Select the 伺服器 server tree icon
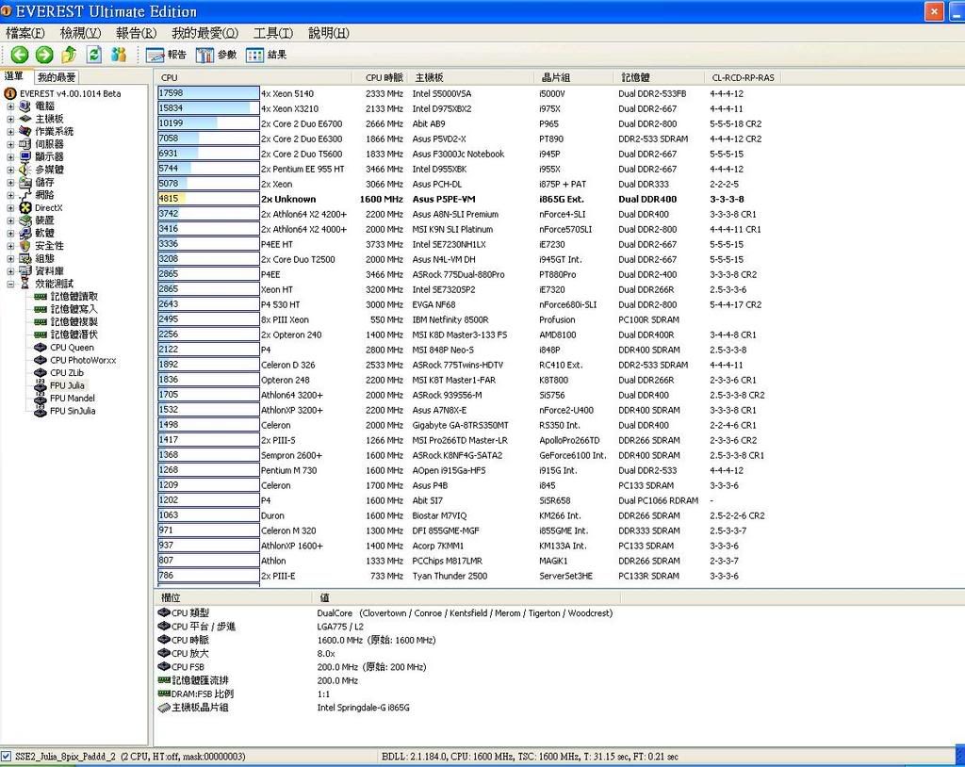This screenshot has width=965, height=767. pyautogui.click(x=25, y=144)
